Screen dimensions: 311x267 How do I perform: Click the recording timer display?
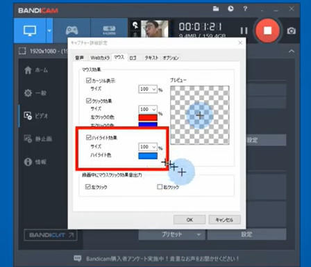[201, 27]
